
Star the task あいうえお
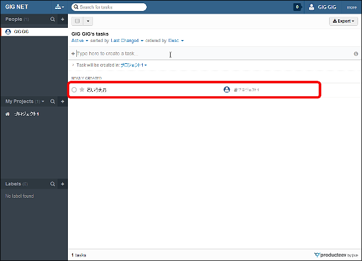(81, 90)
